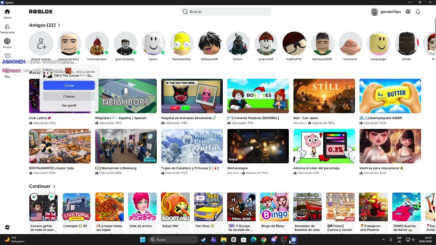
Task: Click the Club Latino game title
Action: coord(40,118)
